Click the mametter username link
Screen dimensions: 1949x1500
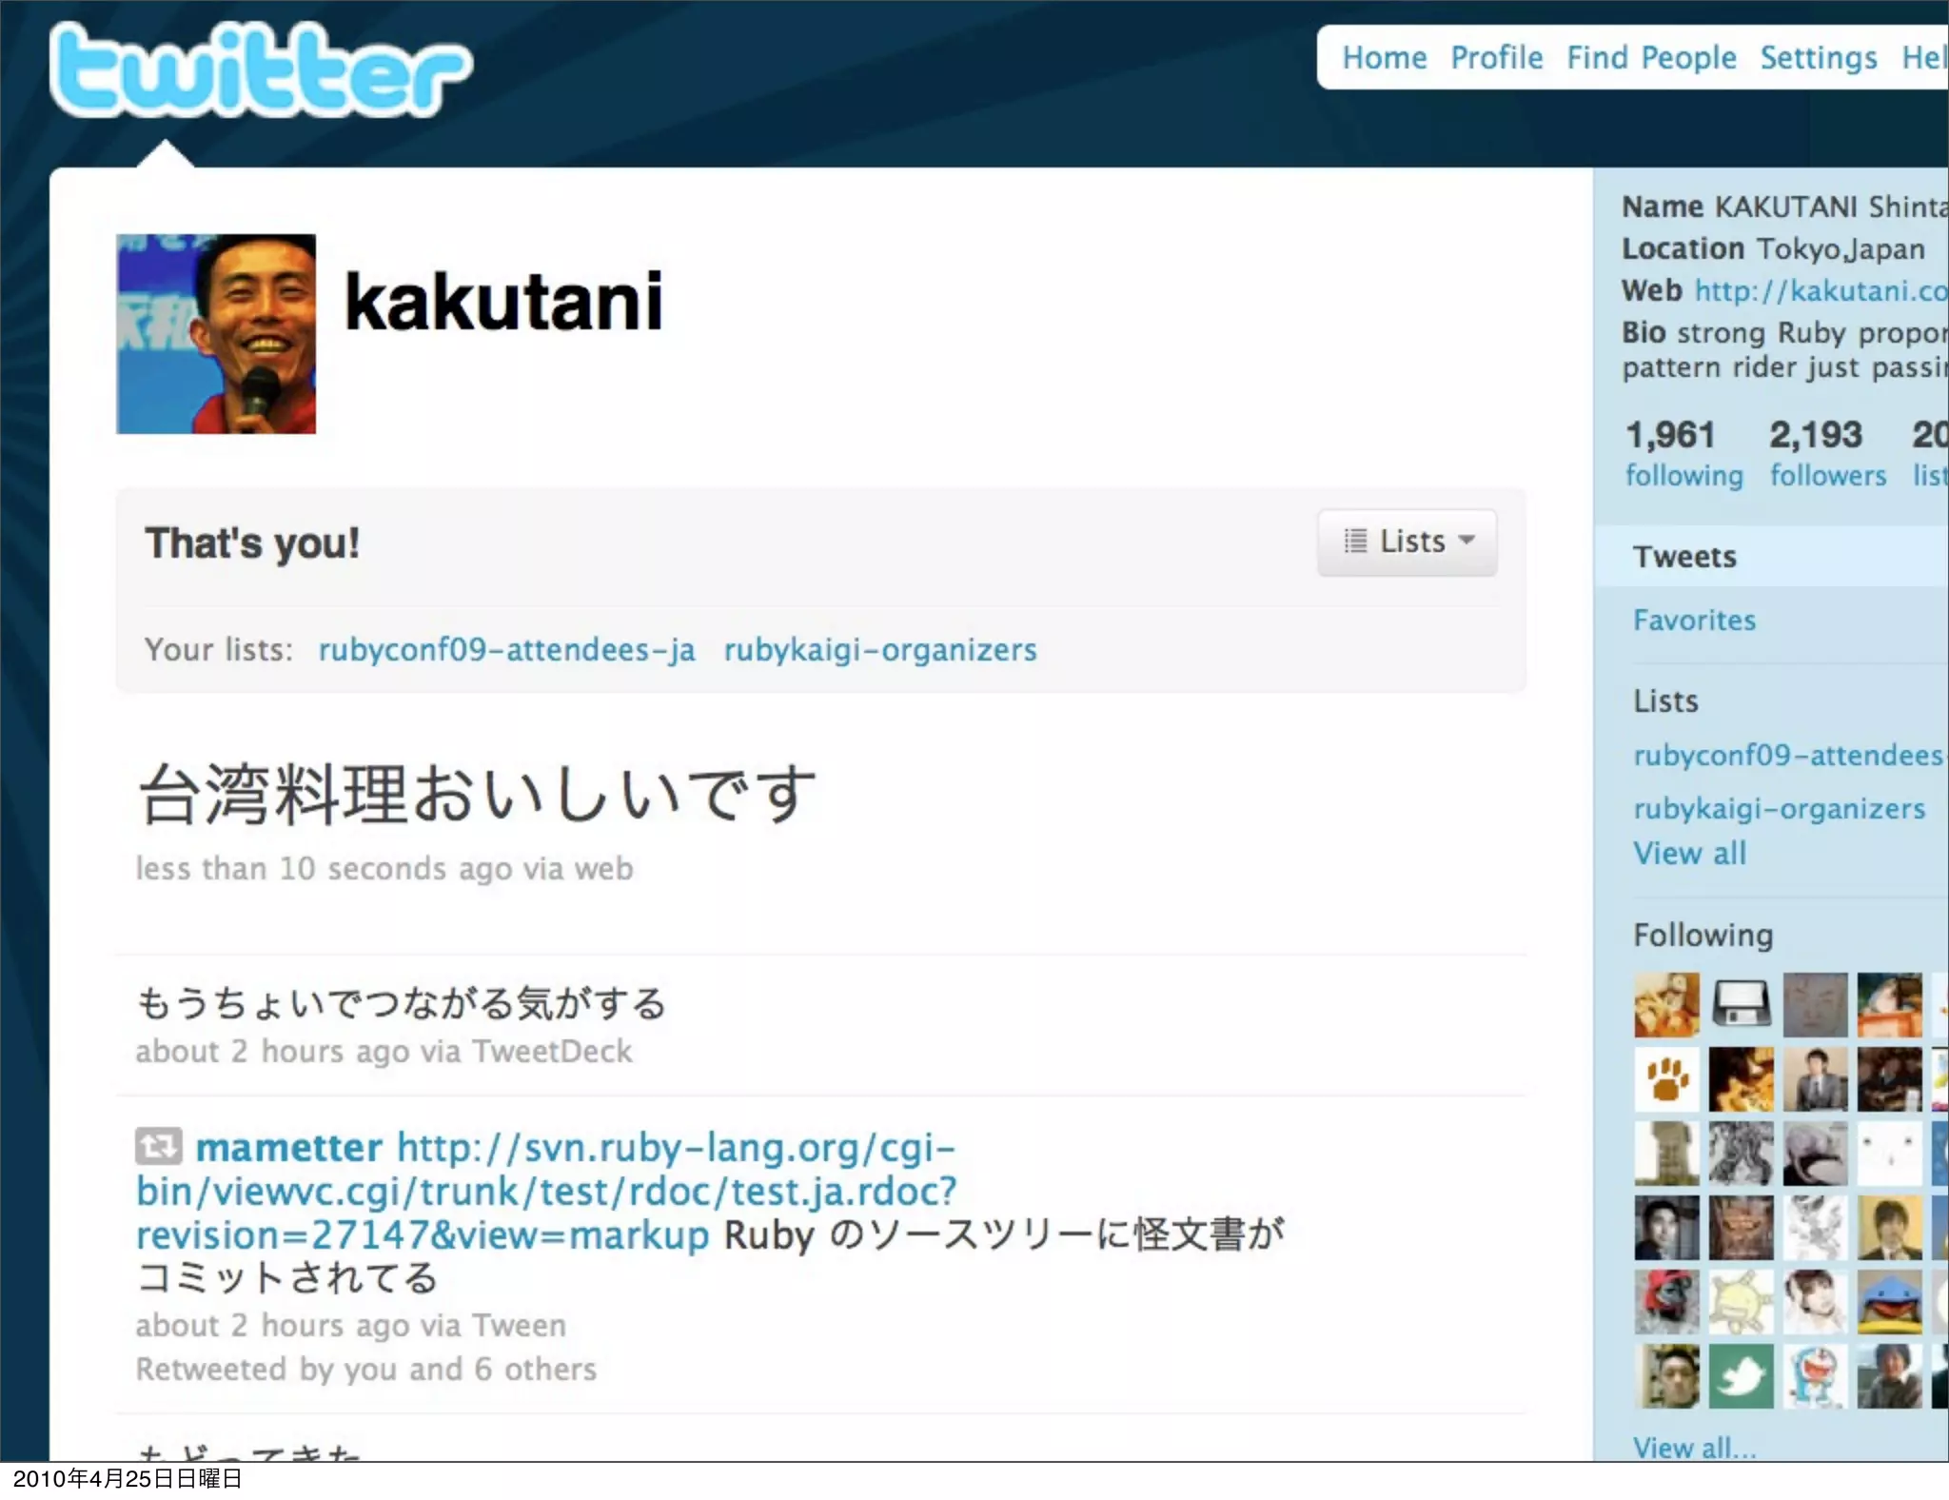point(288,1147)
